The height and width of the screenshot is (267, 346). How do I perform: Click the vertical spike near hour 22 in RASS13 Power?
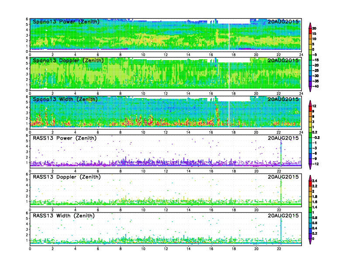[281, 154]
